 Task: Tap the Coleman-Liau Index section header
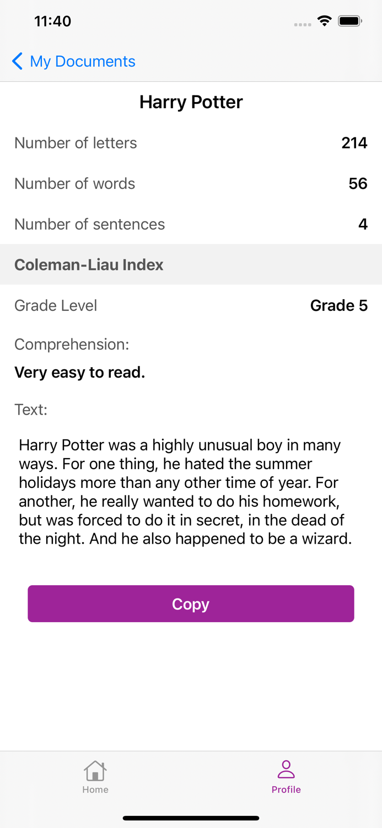tap(89, 264)
